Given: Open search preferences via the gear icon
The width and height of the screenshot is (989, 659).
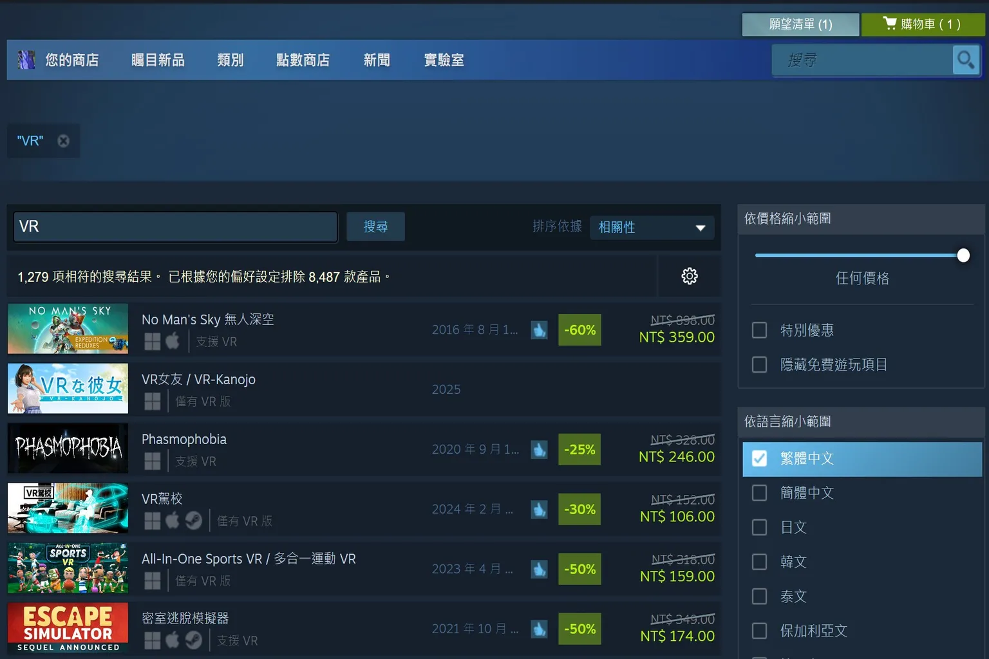Looking at the screenshot, I should coord(690,276).
